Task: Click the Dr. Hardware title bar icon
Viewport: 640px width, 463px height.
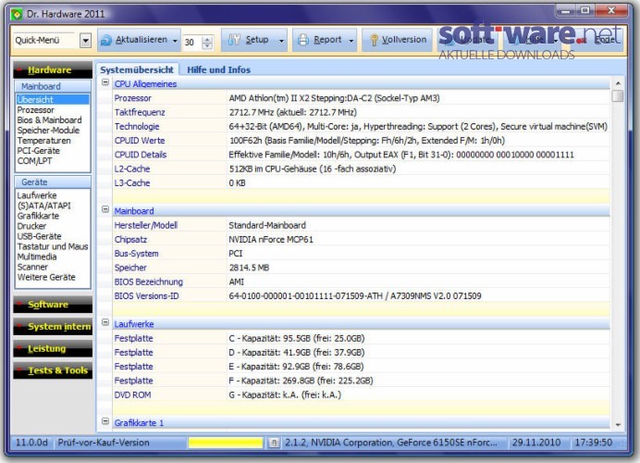Action: pos(17,15)
